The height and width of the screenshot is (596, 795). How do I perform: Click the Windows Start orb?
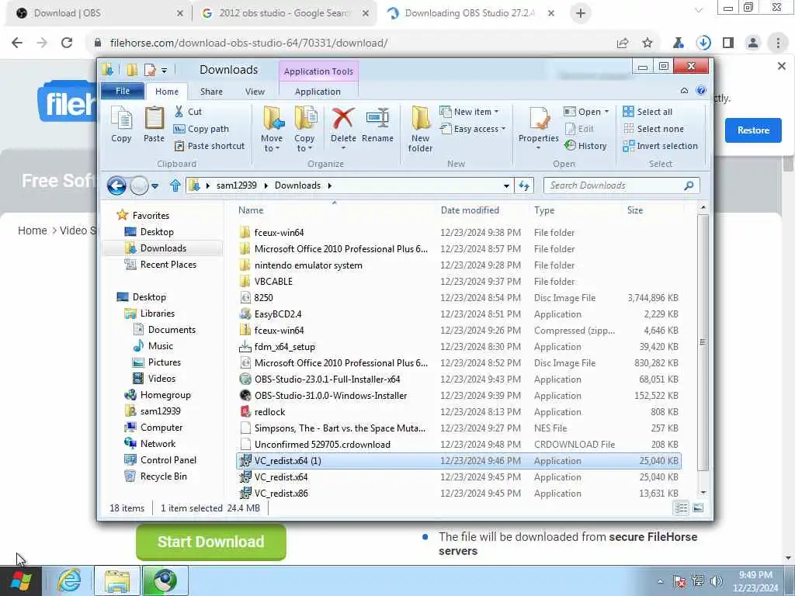[21, 580]
